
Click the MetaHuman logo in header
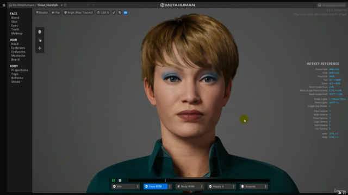[178, 5]
